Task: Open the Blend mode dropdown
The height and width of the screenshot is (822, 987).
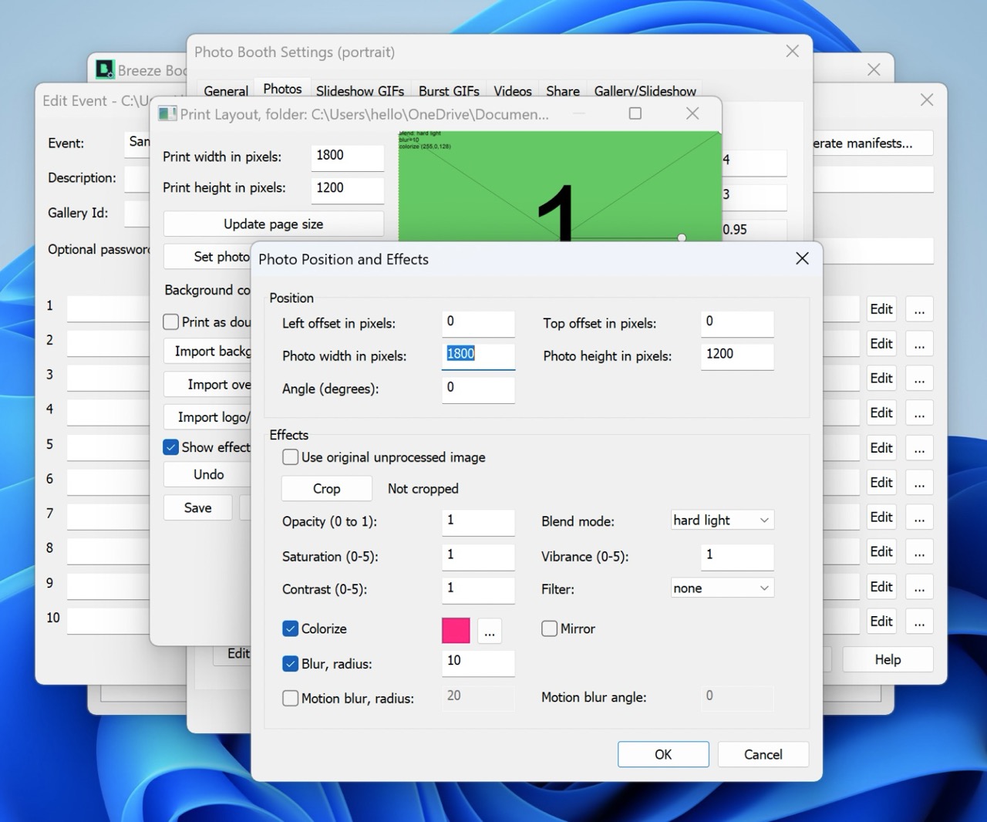Action: (x=722, y=520)
